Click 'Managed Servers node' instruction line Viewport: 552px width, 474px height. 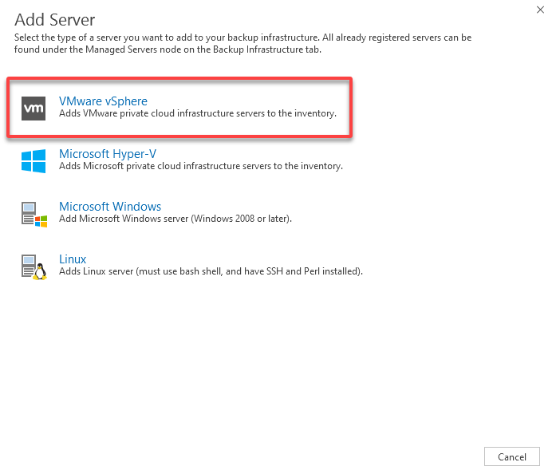pos(168,49)
